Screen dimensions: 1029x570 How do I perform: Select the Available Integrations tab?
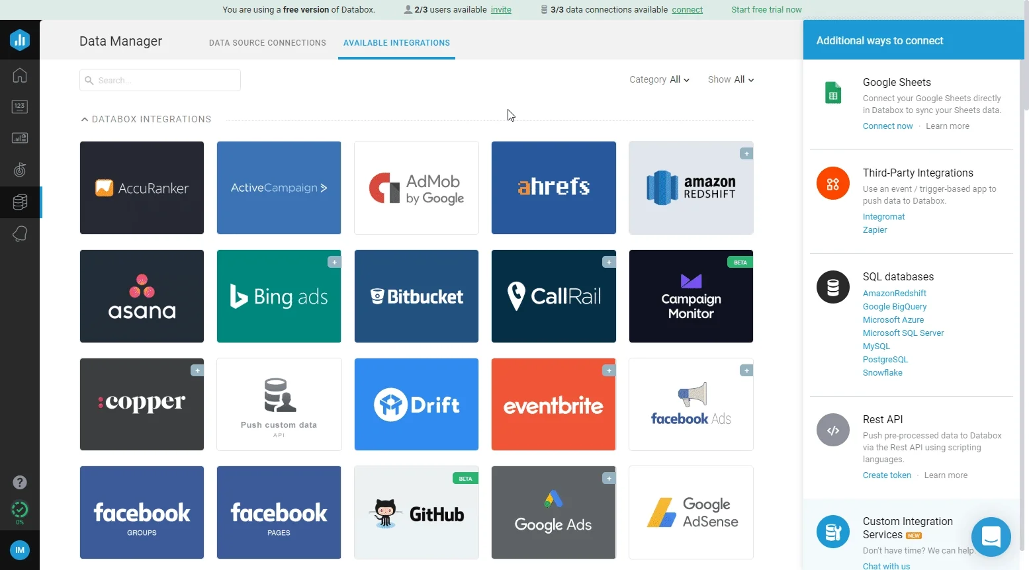click(396, 43)
